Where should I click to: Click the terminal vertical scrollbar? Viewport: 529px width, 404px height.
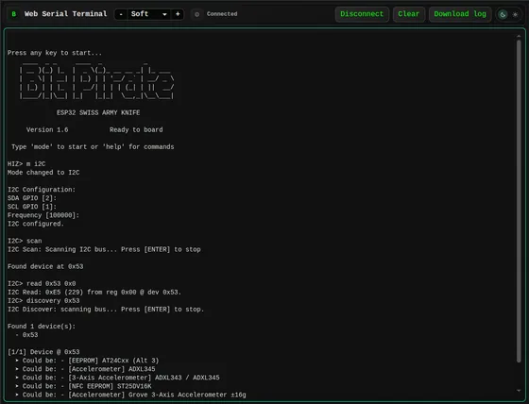click(519, 201)
